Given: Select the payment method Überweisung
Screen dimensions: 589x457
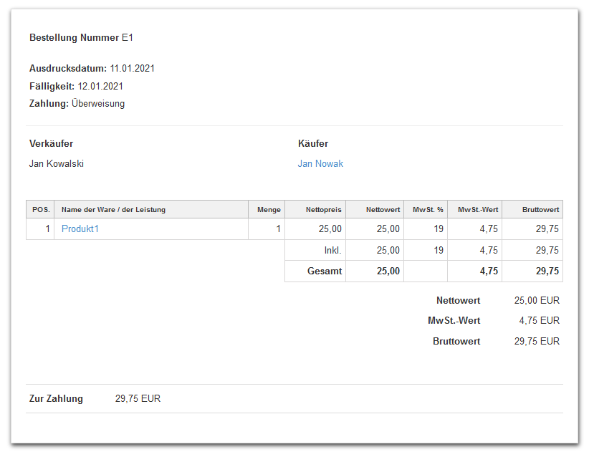Looking at the screenshot, I should coord(98,104).
